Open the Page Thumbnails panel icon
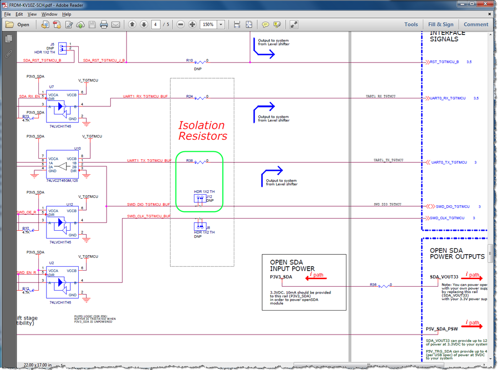 pos(7,38)
